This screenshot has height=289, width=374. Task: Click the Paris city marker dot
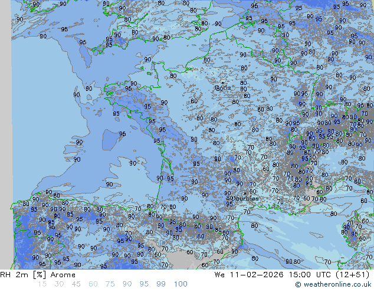pyautogui.click(x=222, y=83)
